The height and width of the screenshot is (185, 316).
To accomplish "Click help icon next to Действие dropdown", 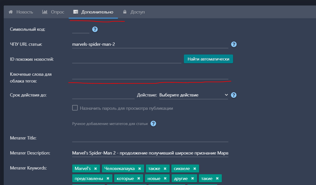I will pos(234,95).
